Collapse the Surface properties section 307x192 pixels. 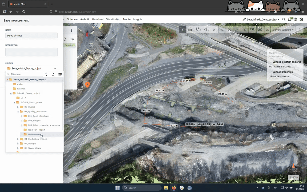270,72
